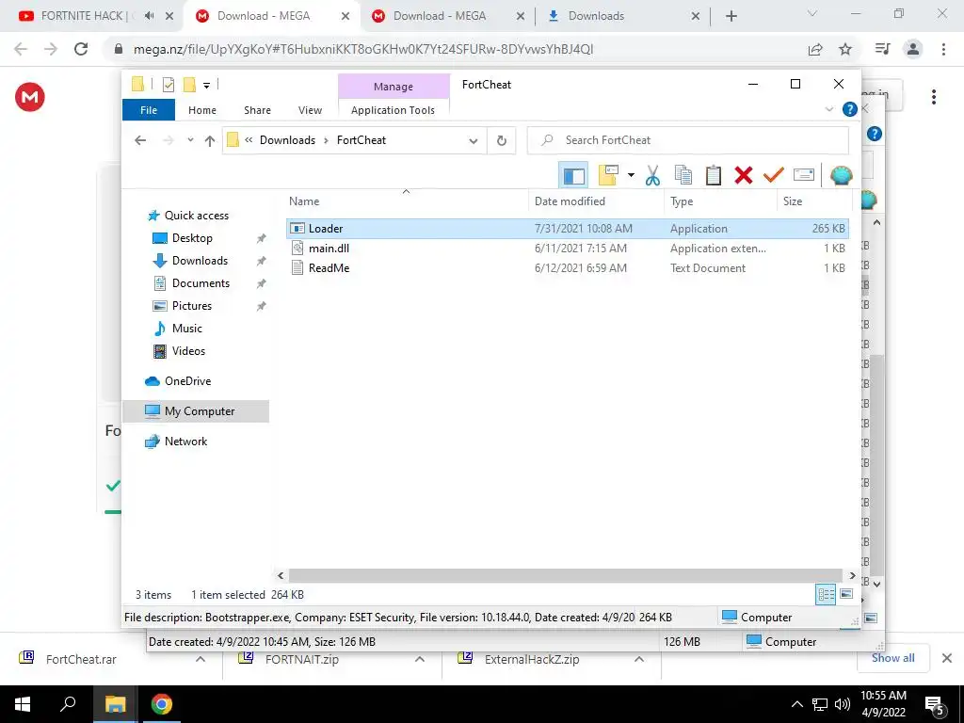Open Documents in navigation pane

coord(201,283)
